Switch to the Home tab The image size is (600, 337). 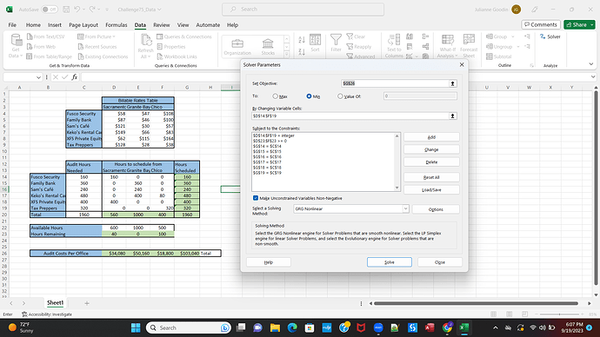pos(33,25)
